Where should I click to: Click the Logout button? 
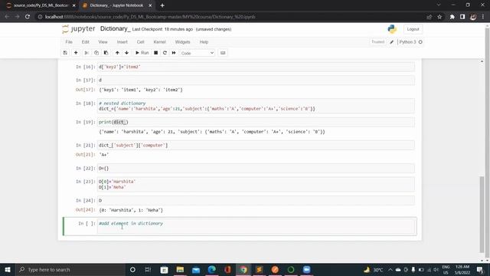click(413, 29)
